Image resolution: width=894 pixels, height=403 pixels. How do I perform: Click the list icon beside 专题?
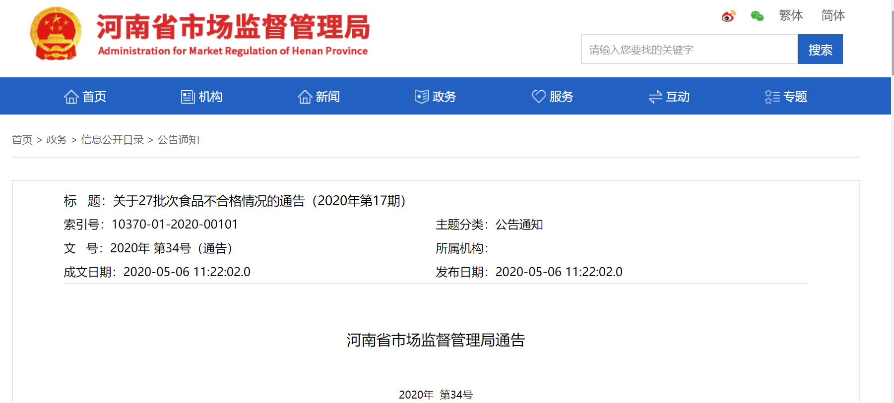tap(772, 97)
